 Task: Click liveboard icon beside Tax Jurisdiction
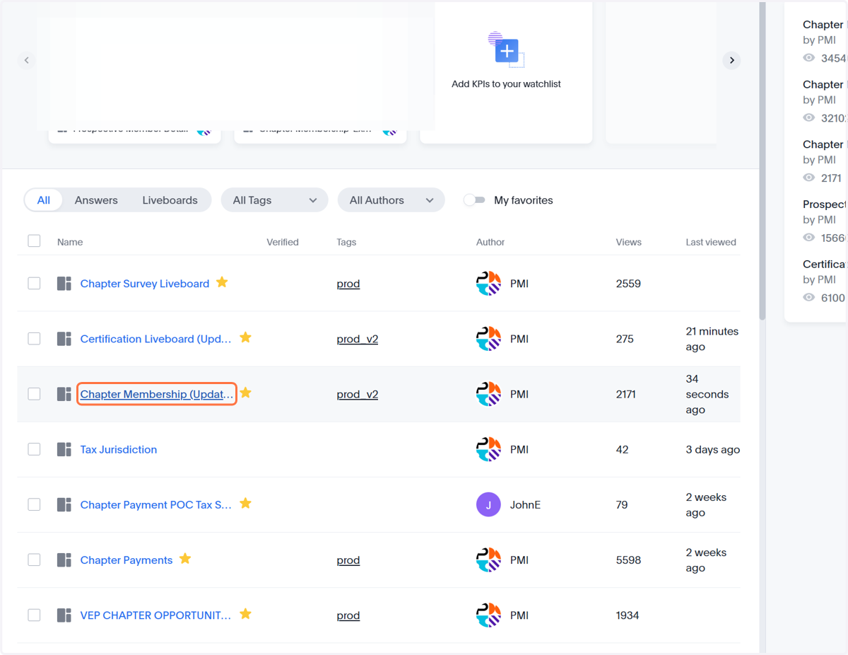pos(64,449)
